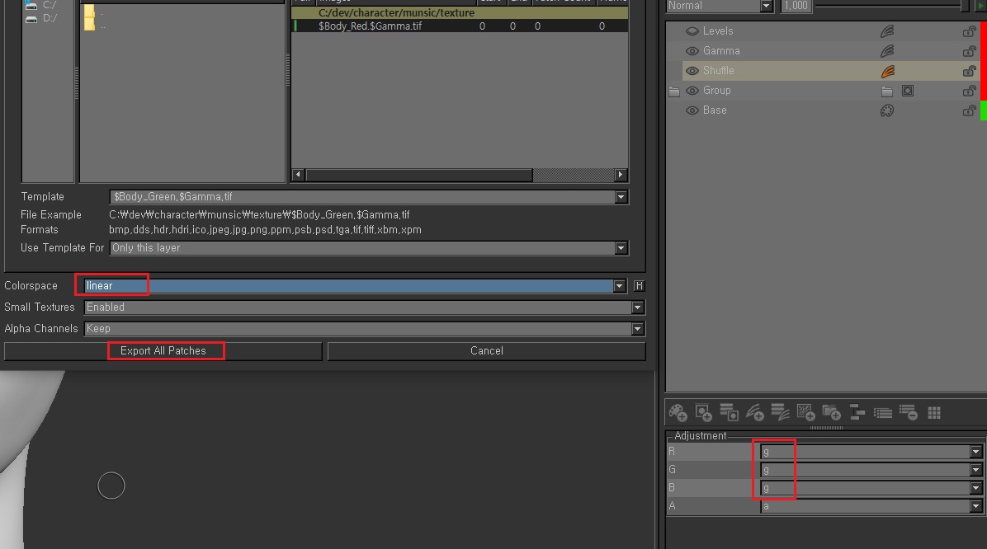Lock the Base layer

coord(969,110)
